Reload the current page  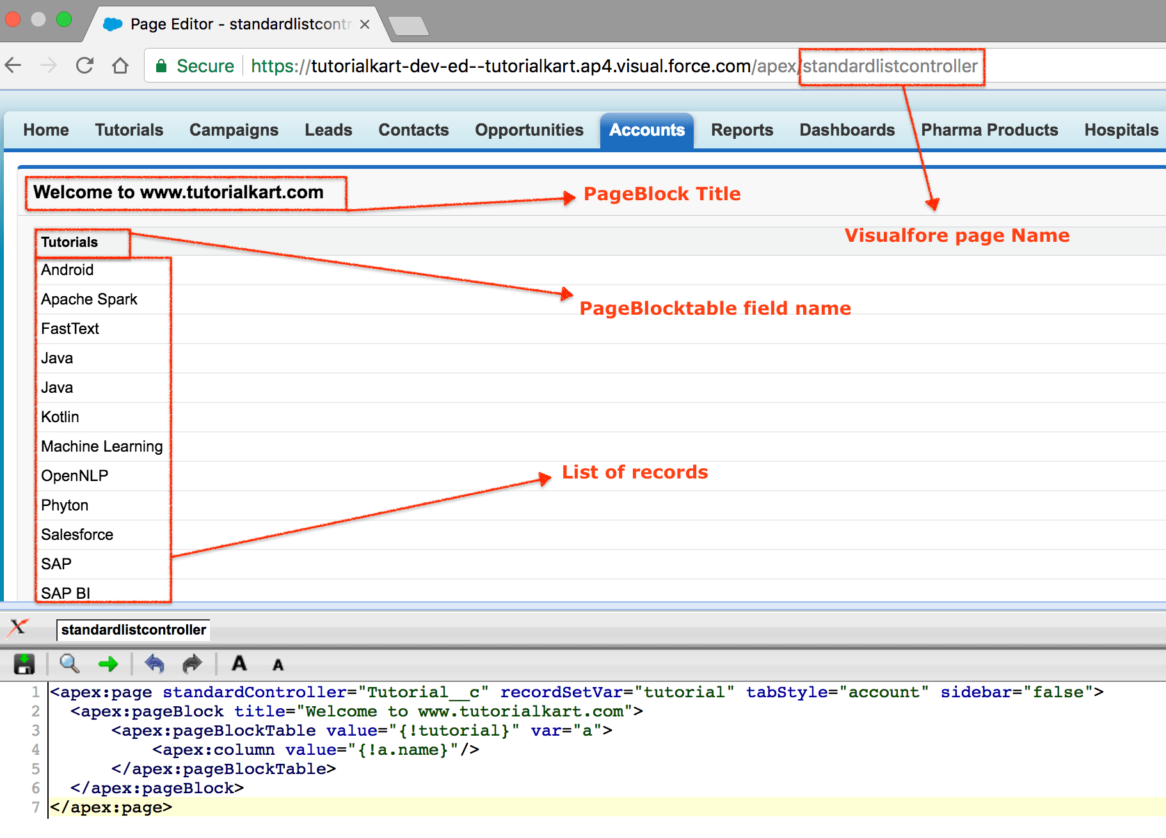click(x=84, y=65)
